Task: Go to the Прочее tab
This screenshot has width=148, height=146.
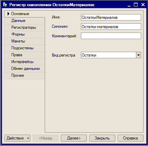Action: (24, 75)
